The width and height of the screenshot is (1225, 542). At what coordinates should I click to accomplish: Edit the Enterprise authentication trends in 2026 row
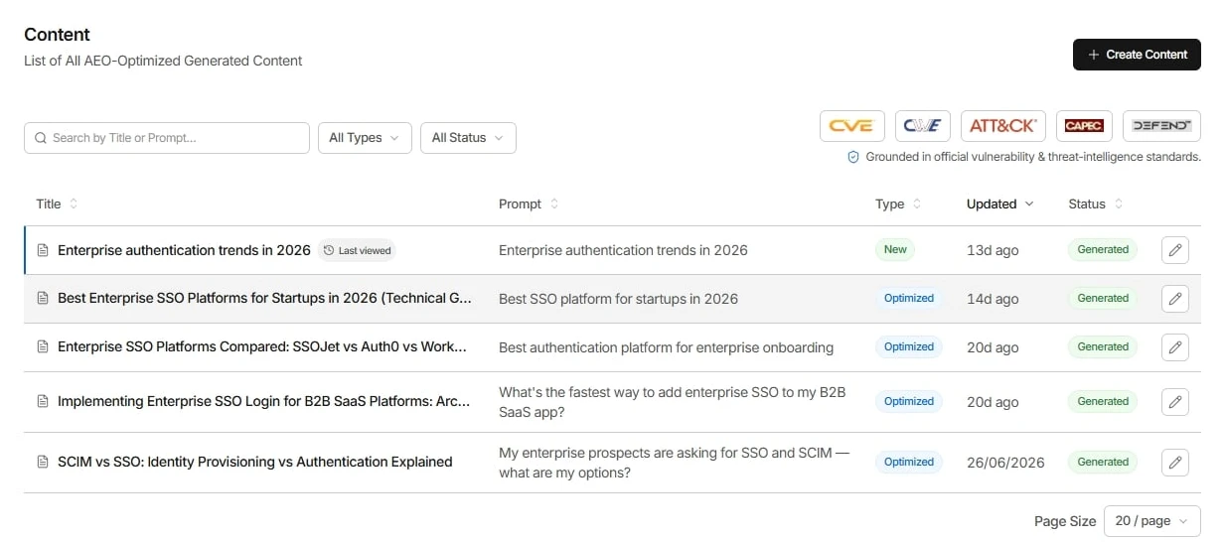(1175, 250)
